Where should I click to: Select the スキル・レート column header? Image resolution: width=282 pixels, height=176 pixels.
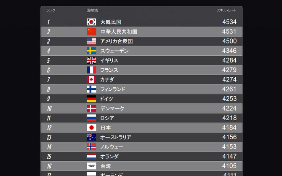tap(226, 10)
